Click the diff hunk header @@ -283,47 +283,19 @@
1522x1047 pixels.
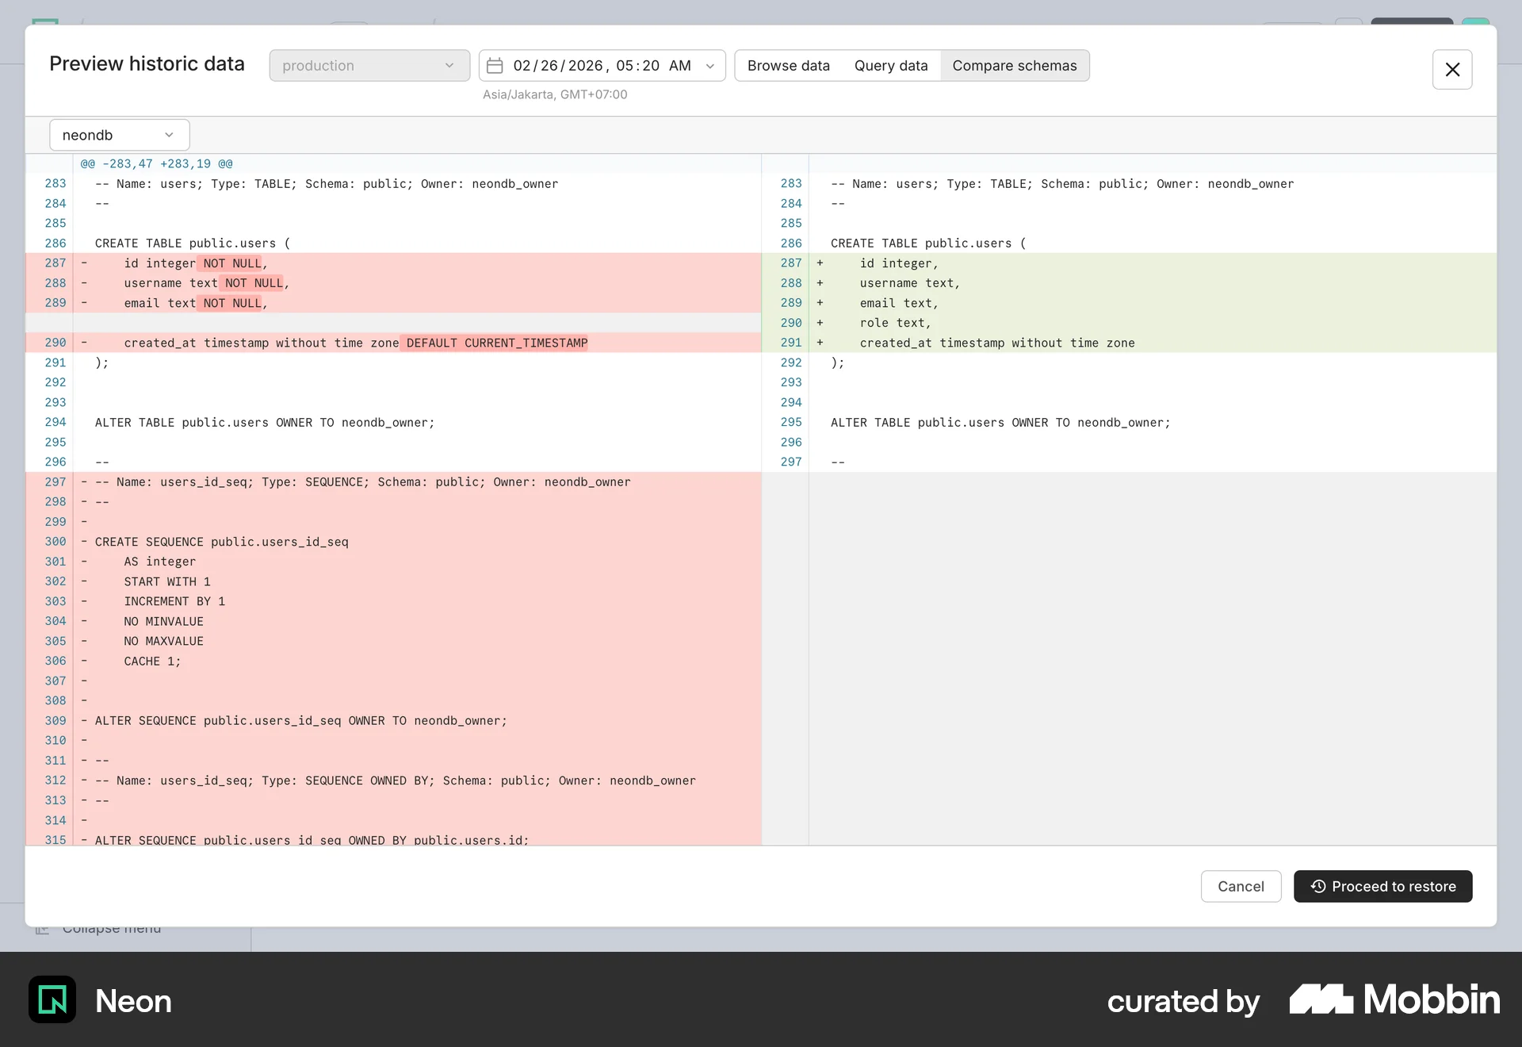156,163
